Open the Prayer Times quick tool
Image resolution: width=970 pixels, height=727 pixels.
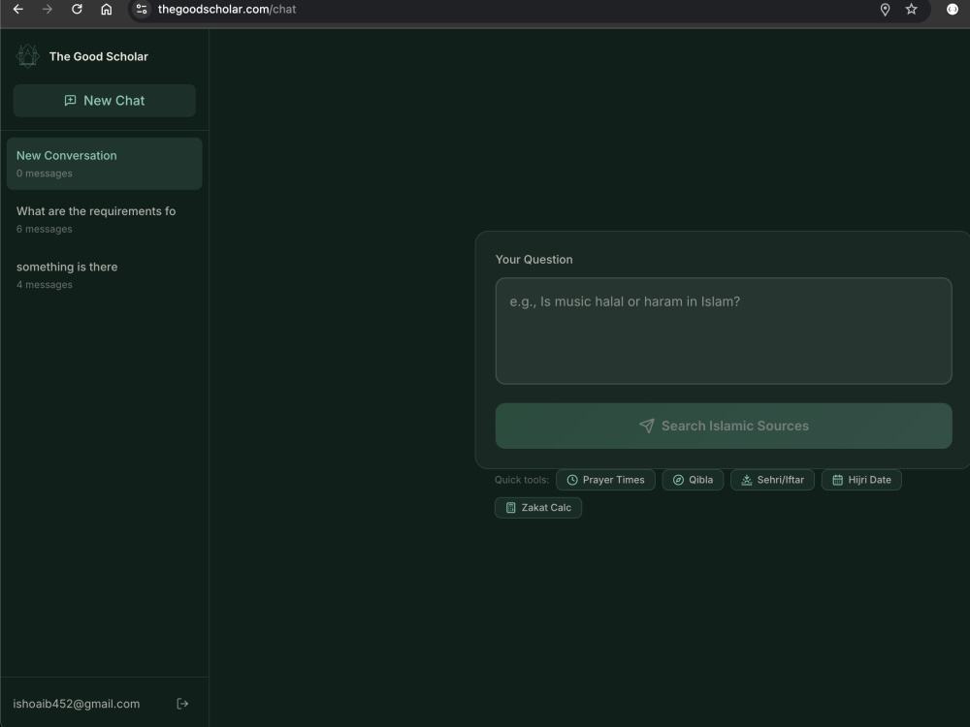coord(605,480)
